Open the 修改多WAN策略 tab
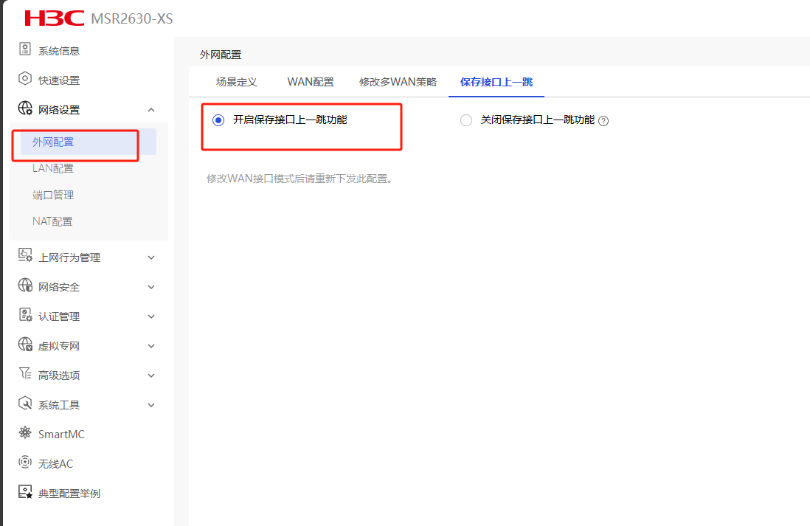Viewport: 810px width, 526px height. 398,82
